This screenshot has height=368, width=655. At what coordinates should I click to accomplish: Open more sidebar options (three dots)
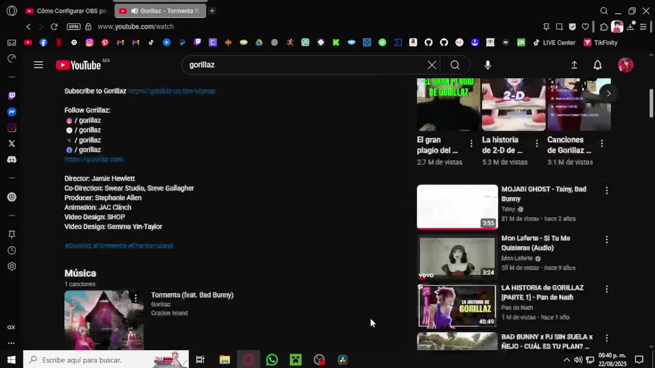[11, 343]
